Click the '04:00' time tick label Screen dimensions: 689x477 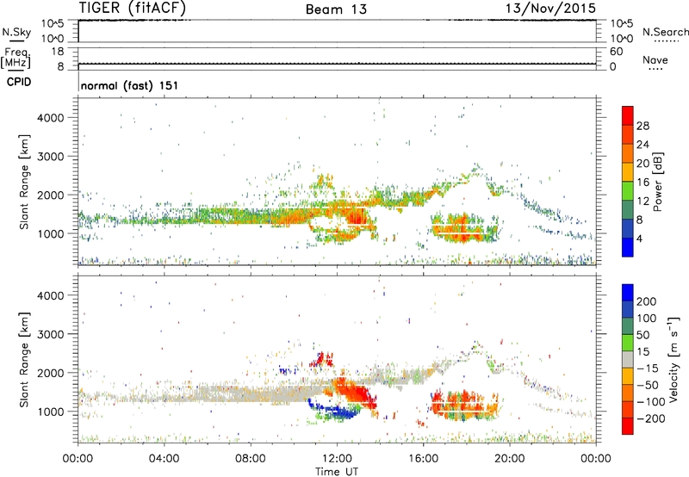tap(164, 459)
